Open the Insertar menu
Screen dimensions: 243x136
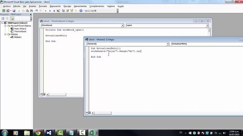point(33,6)
